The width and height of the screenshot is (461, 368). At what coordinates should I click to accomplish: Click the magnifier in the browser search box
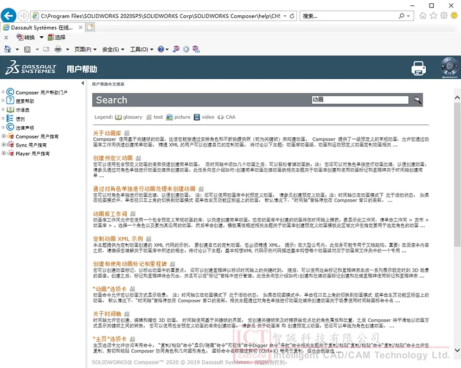pyautogui.click(x=401, y=16)
